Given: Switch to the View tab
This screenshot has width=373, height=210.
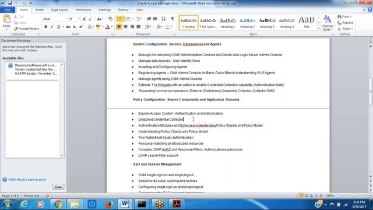Looking at the screenshot, I should [x=139, y=10].
